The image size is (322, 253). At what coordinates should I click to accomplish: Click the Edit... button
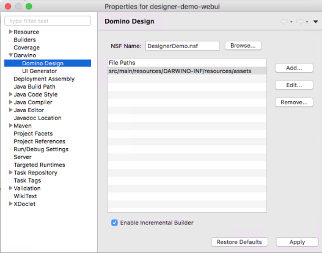point(294,85)
